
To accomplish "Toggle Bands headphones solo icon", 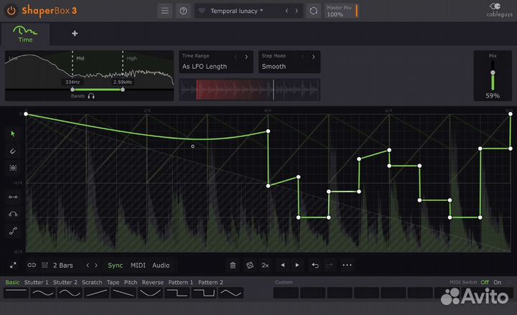I will [91, 96].
